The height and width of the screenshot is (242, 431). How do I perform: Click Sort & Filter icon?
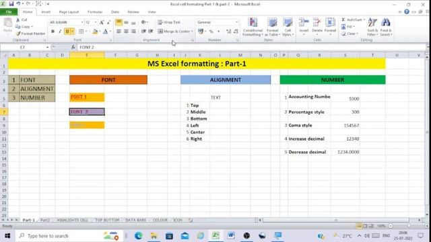pyautogui.click(x=372, y=23)
